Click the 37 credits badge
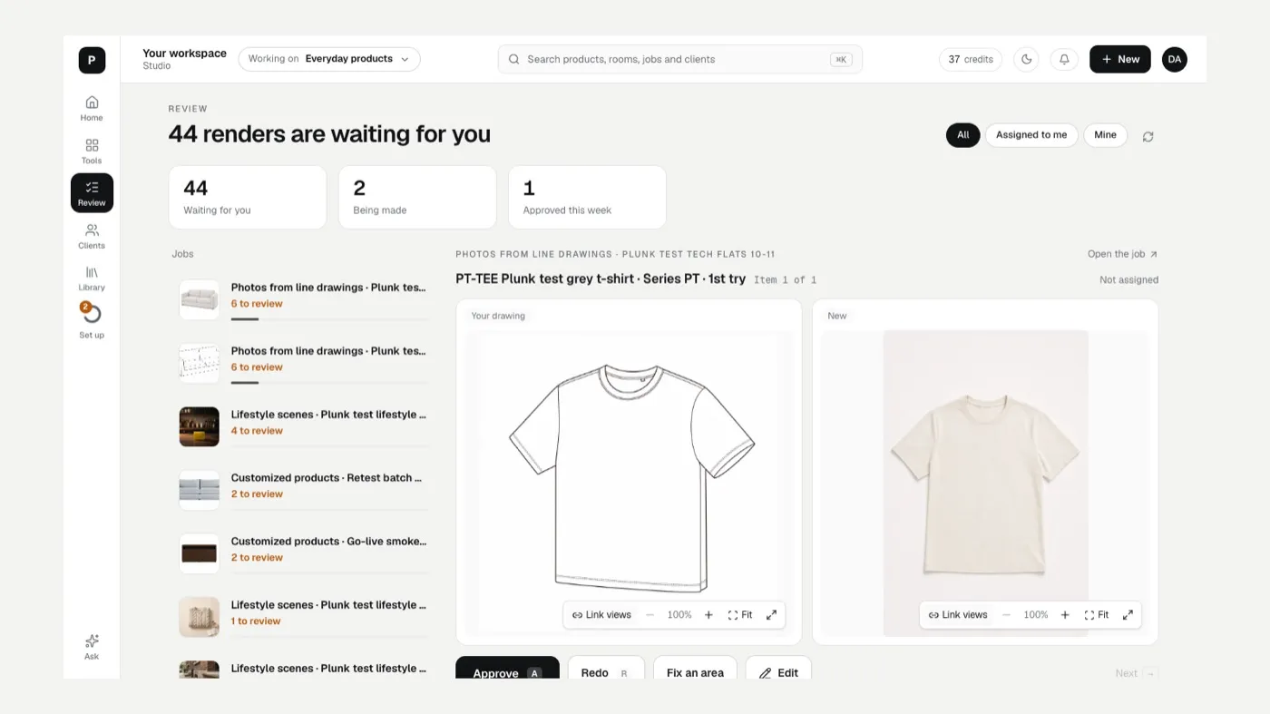 pos(971,59)
